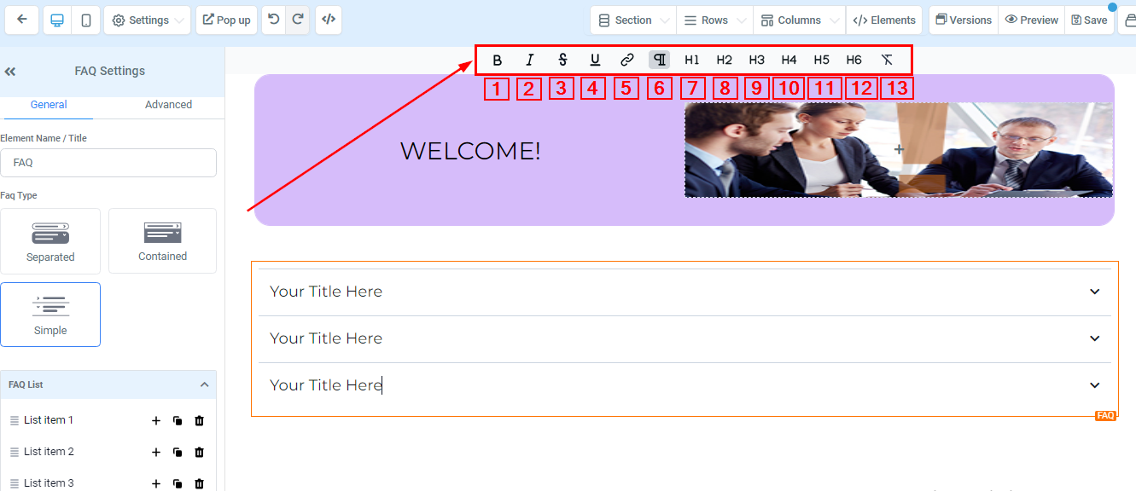Select the Separated FAQ type
This screenshot has height=491, width=1136.
click(x=50, y=241)
